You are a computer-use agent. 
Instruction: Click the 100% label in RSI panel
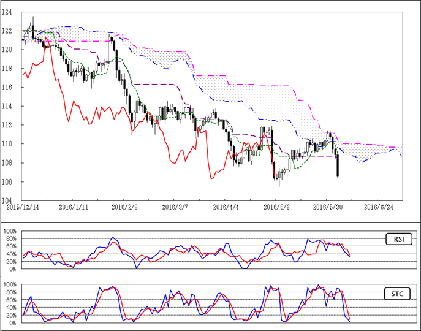[10, 232]
